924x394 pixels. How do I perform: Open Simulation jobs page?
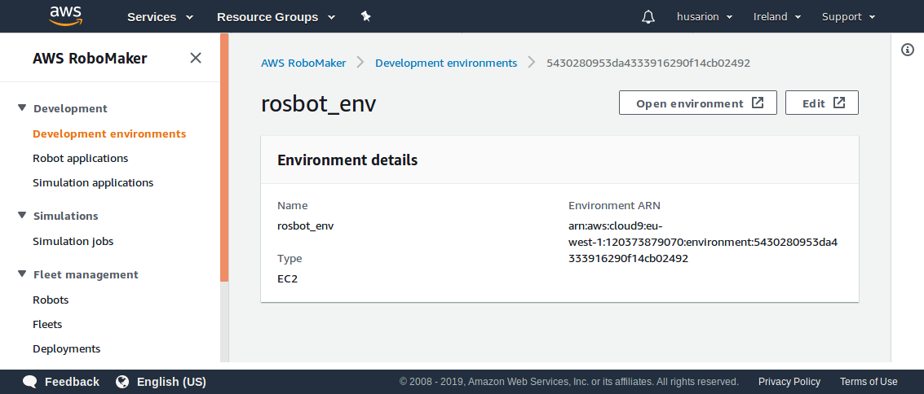pyautogui.click(x=73, y=241)
